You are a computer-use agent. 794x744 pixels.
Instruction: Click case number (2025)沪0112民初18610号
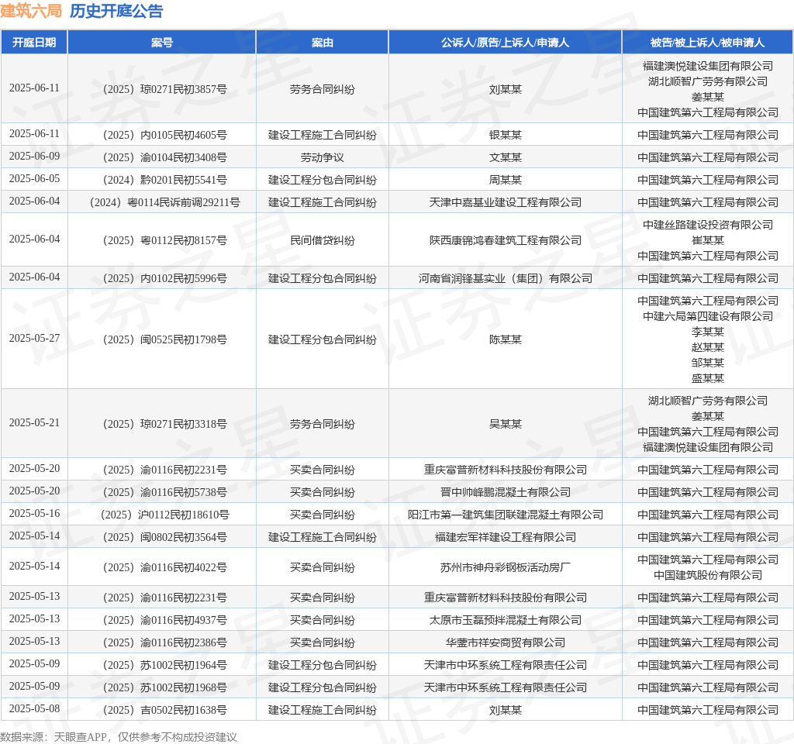(x=162, y=515)
